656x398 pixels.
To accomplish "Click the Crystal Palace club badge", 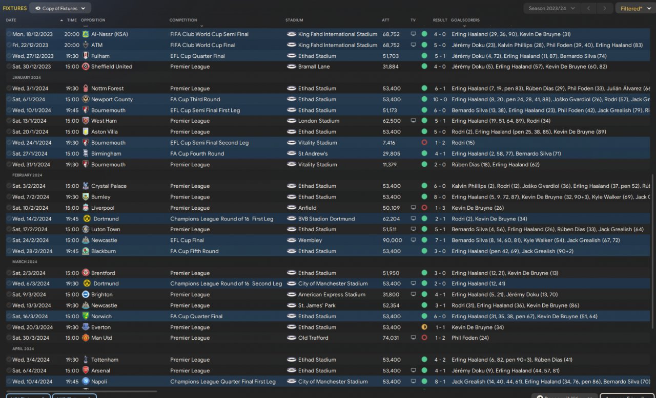I will point(86,186).
